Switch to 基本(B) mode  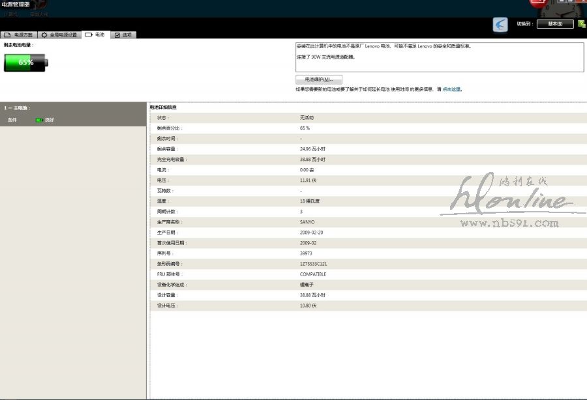pos(555,24)
